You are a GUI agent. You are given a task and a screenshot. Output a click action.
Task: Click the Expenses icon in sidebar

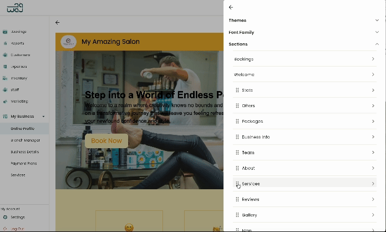point(5,67)
